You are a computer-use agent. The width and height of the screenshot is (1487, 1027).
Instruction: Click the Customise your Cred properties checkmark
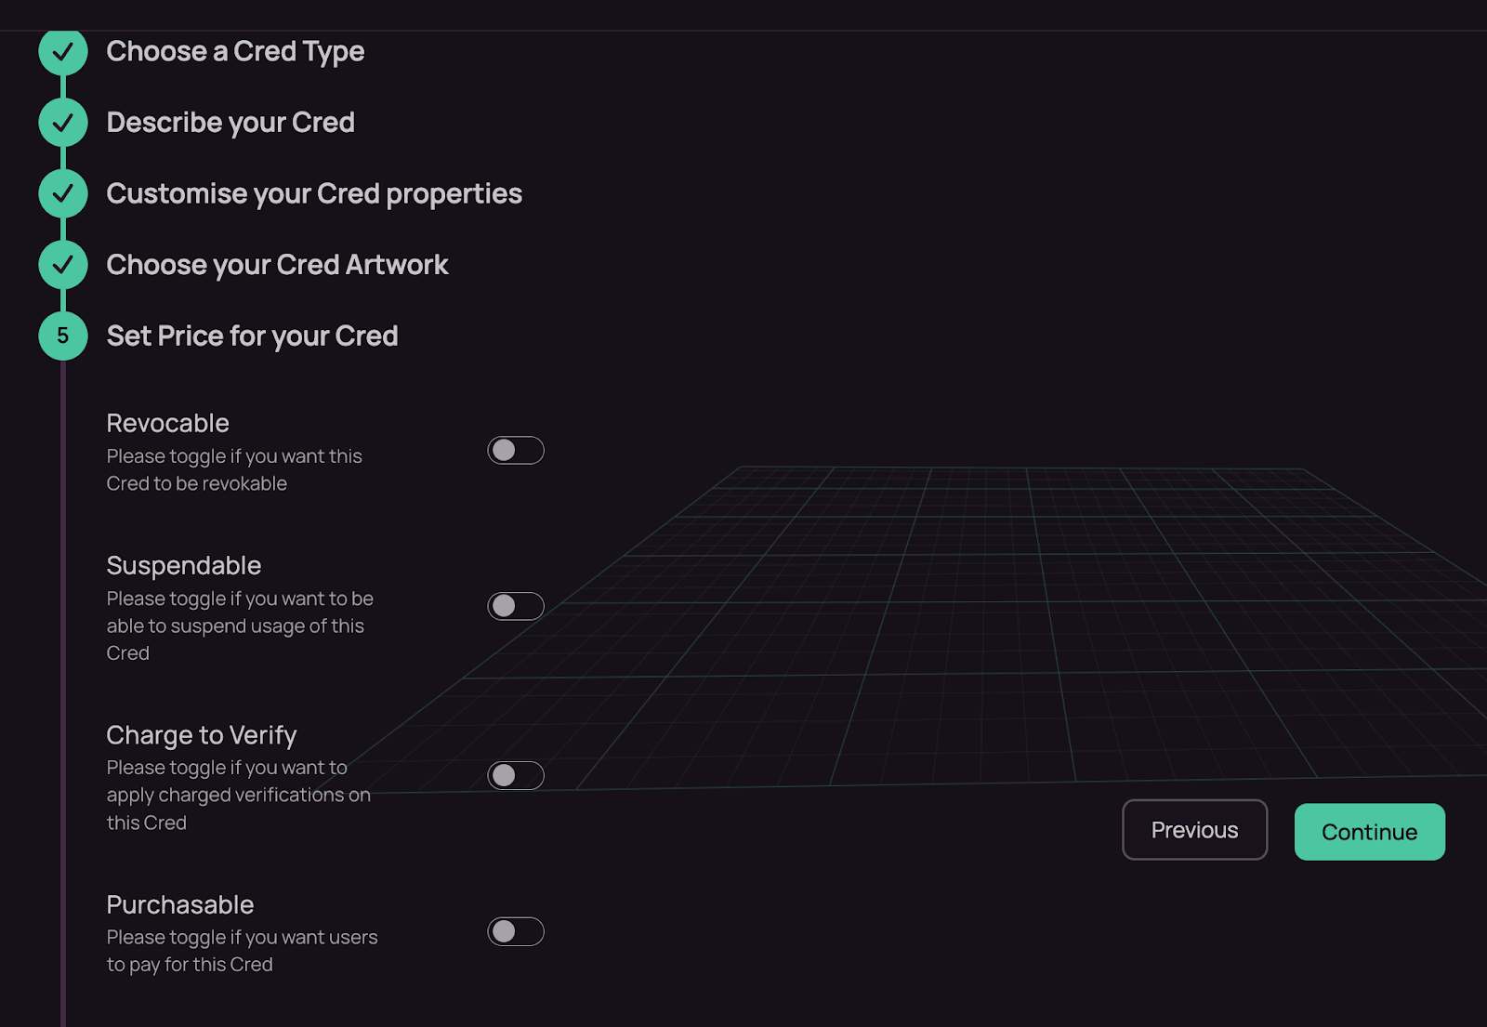click(x=63, y=193)
